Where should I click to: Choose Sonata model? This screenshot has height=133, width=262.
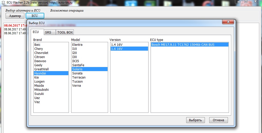pyautogui.click(x=90, y=73)
